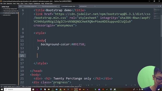The image size is (162, 91).
Task: Show hidden system tray icons chevron
Action: coord(137,89)
